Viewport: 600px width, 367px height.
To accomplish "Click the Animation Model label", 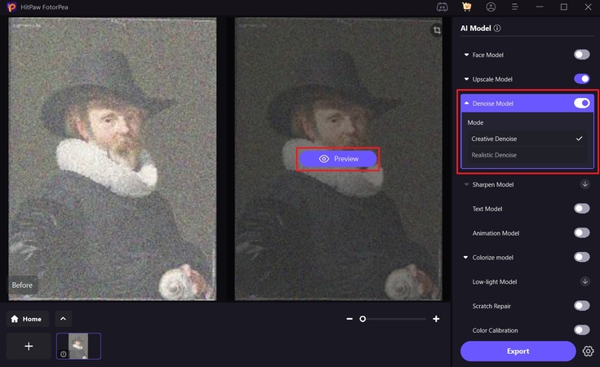I will 496,233.
